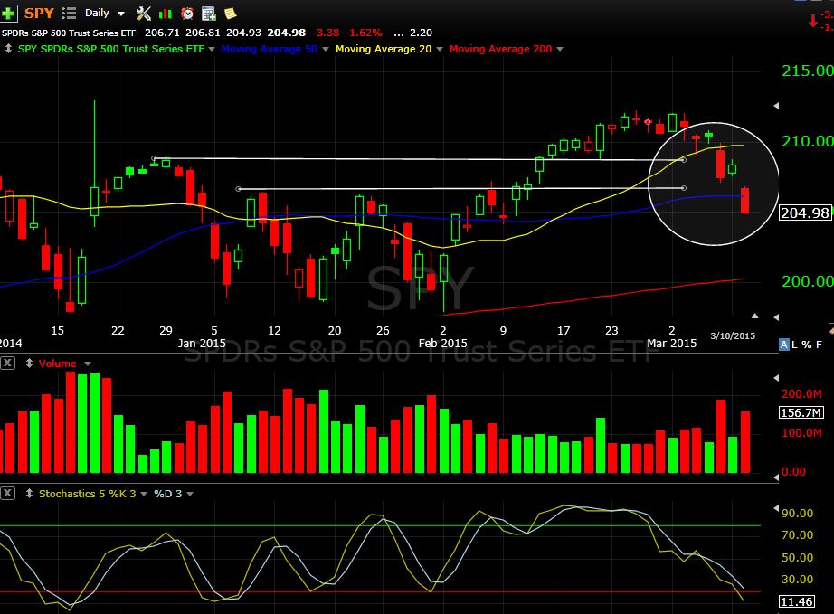Click the 206.81 high price value
This screenshot has width=834, height=614.
pyautogui.click(x=203, y=33)
